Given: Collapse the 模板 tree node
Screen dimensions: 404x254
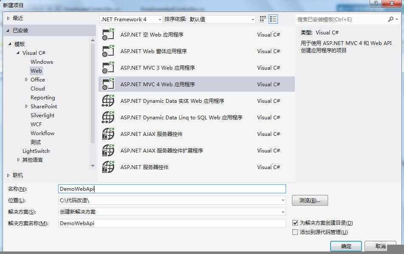Looking at the screenshot, I should coord(10,44).
